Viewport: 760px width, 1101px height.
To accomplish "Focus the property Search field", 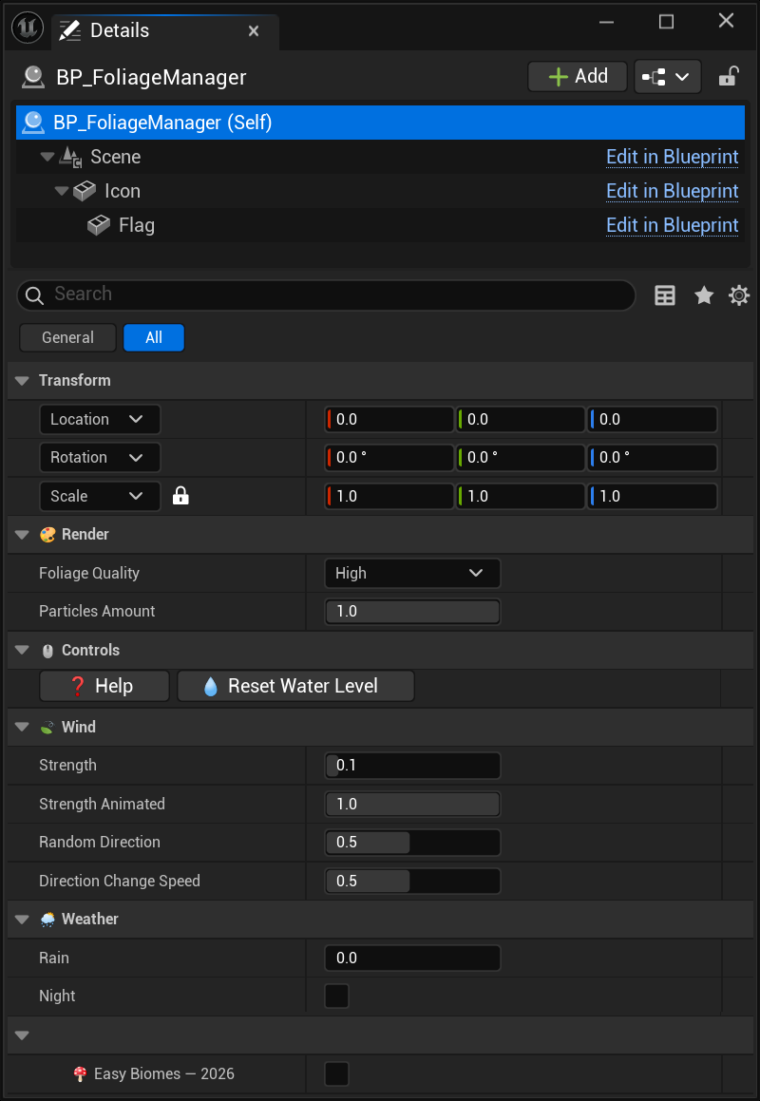I will 326,294.
